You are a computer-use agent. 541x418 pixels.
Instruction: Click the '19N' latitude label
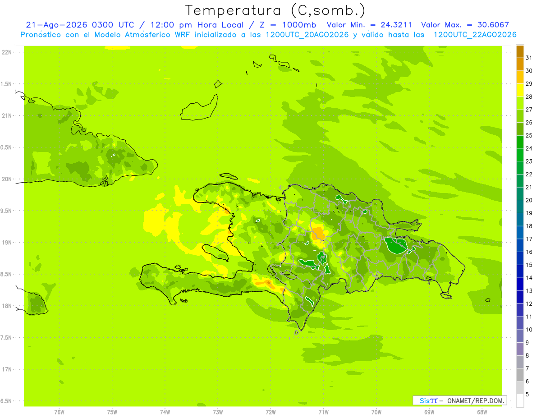click(7, 242)
